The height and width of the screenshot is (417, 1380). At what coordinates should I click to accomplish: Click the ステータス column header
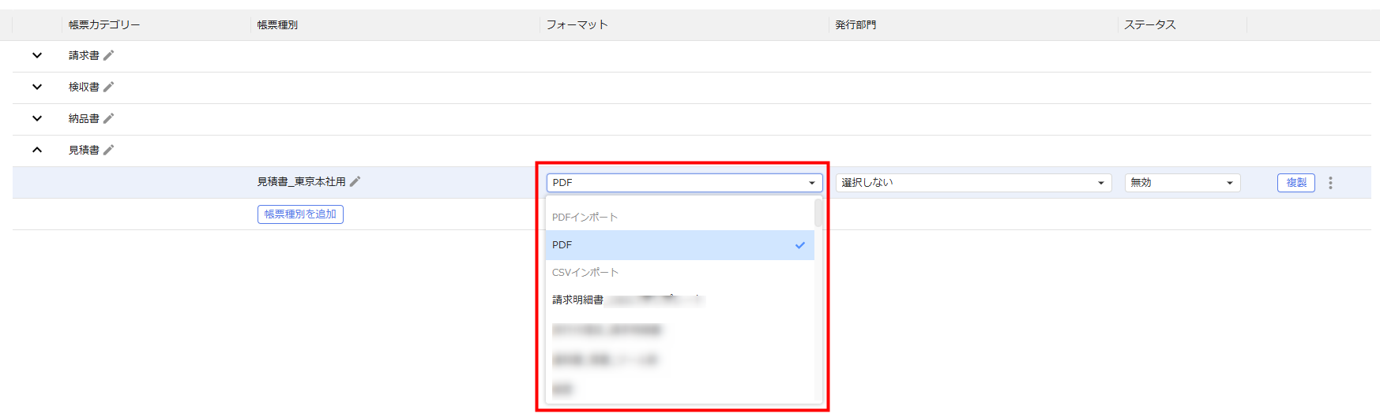tap(1149, 25)
